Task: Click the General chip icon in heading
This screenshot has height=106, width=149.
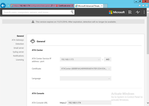Action: (x=33, y=41)
